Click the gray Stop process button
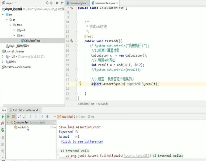The width and height of the screenshot is (206, 161). point(3,138)
